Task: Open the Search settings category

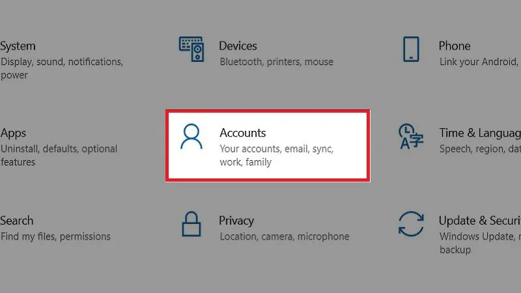Action: point(17,221)
